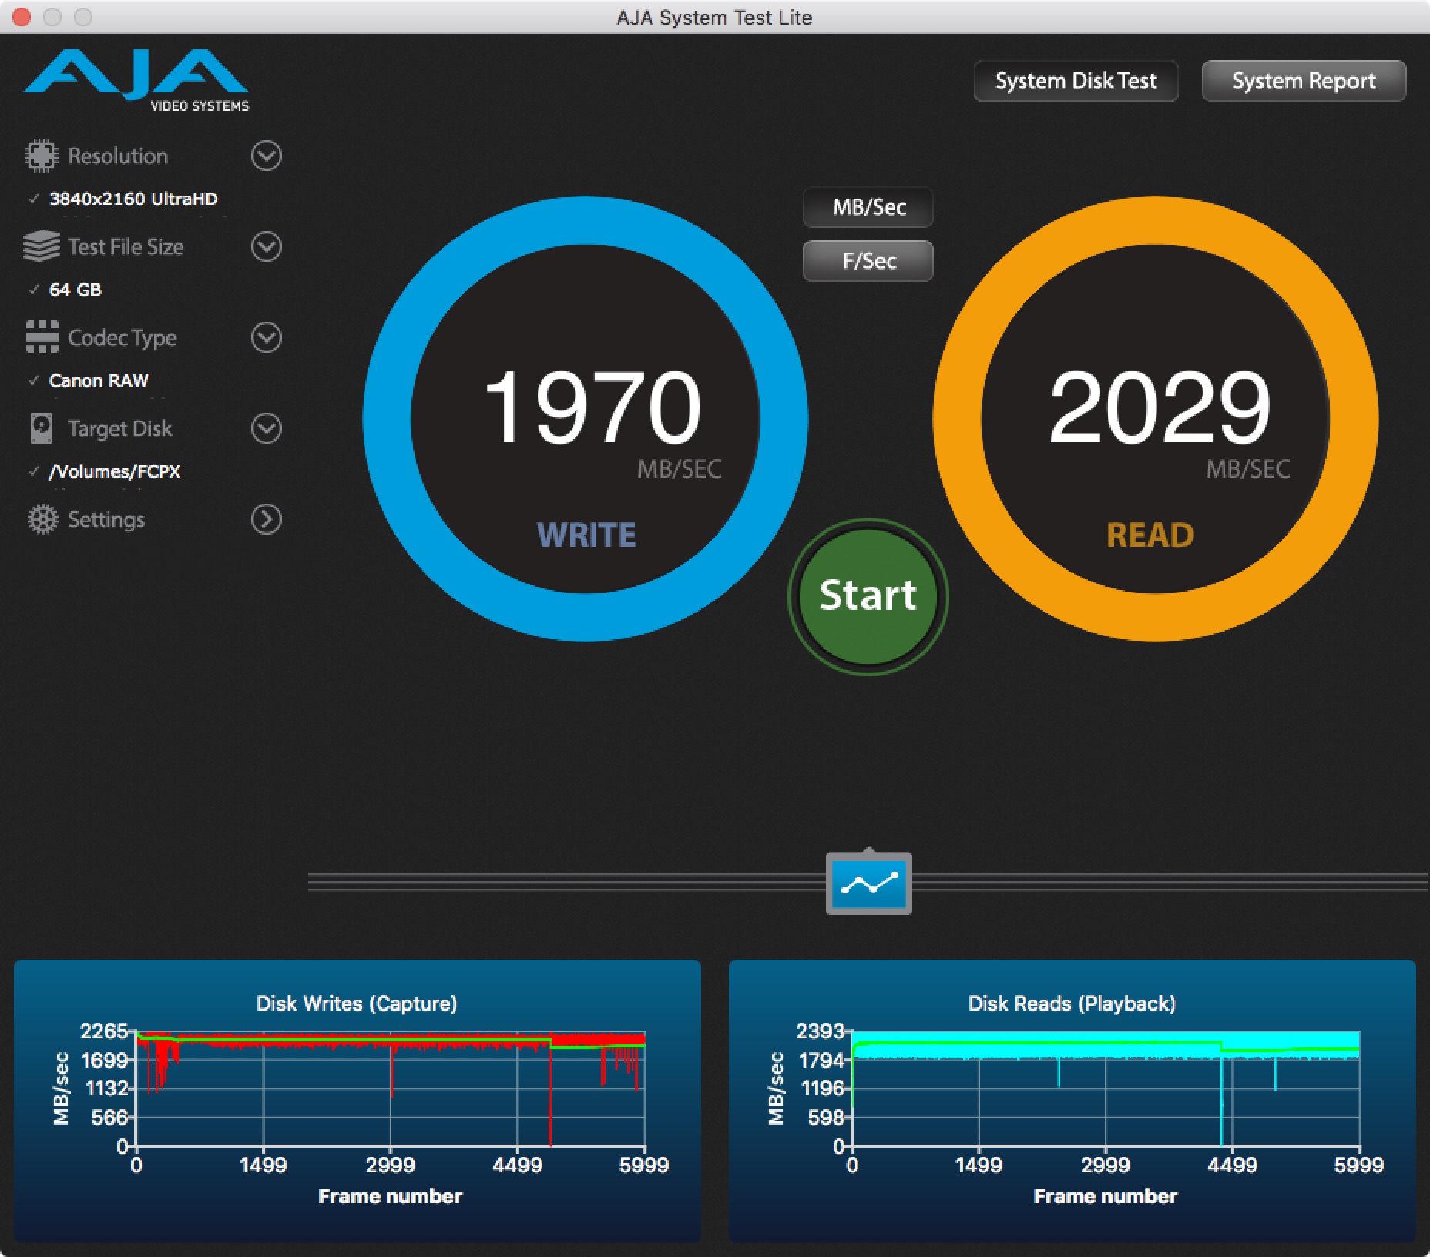
Task: Click the AJA Video Systems logo
Action: [x=136, y=79]
